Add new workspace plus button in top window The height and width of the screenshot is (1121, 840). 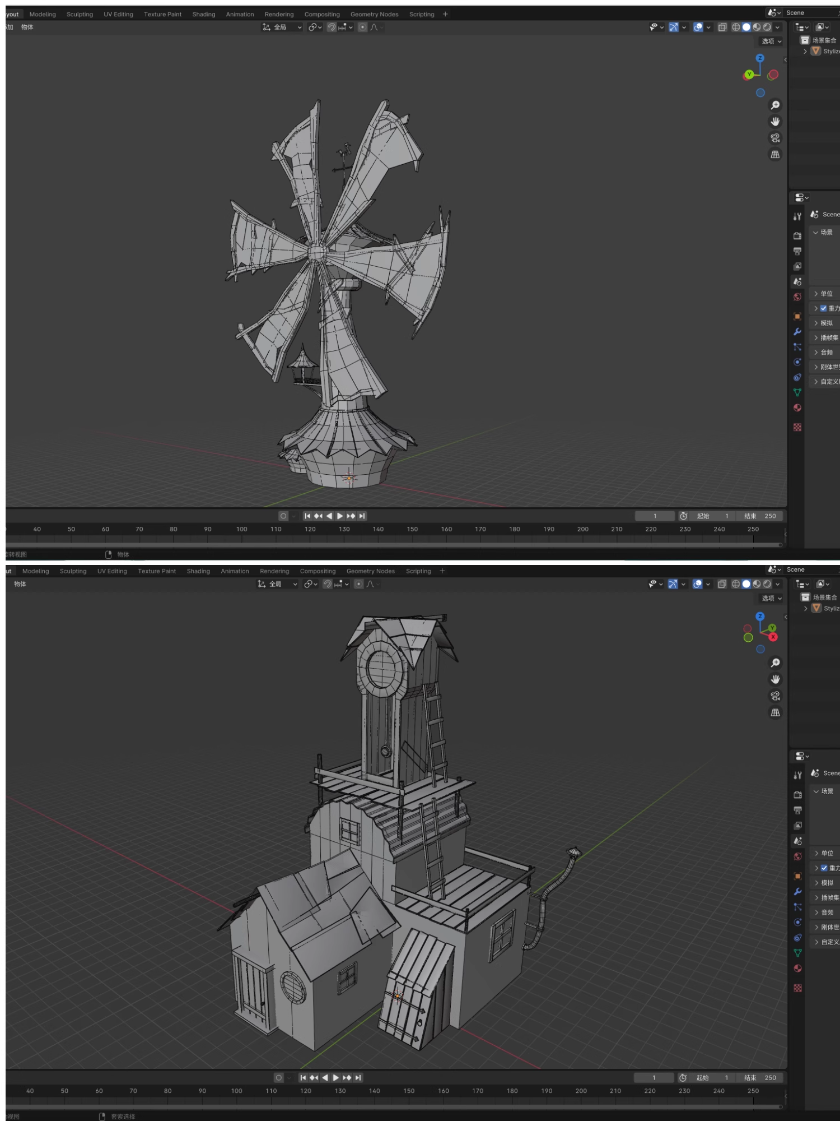coord(445,15)
